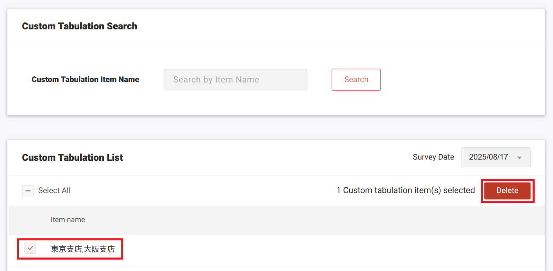The width and height of the screenshot is (553, 271).
Task: Click the selected items count text
Action: pyautogui.click(x=406, y=190)
